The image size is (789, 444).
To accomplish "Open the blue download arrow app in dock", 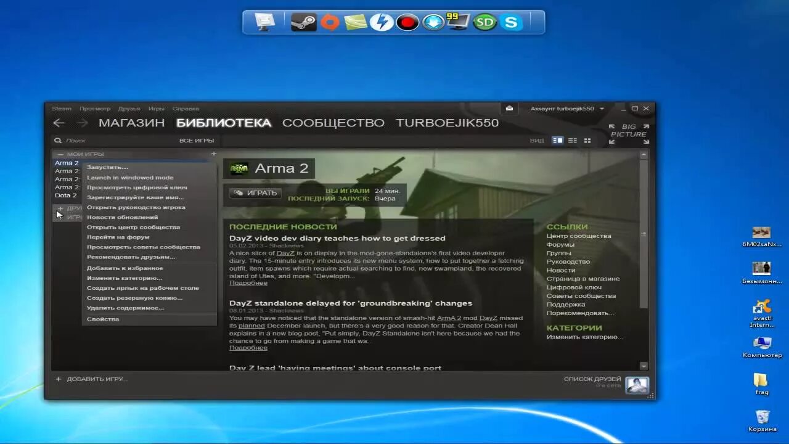I will pyautogui.click(x=433, y=23).
